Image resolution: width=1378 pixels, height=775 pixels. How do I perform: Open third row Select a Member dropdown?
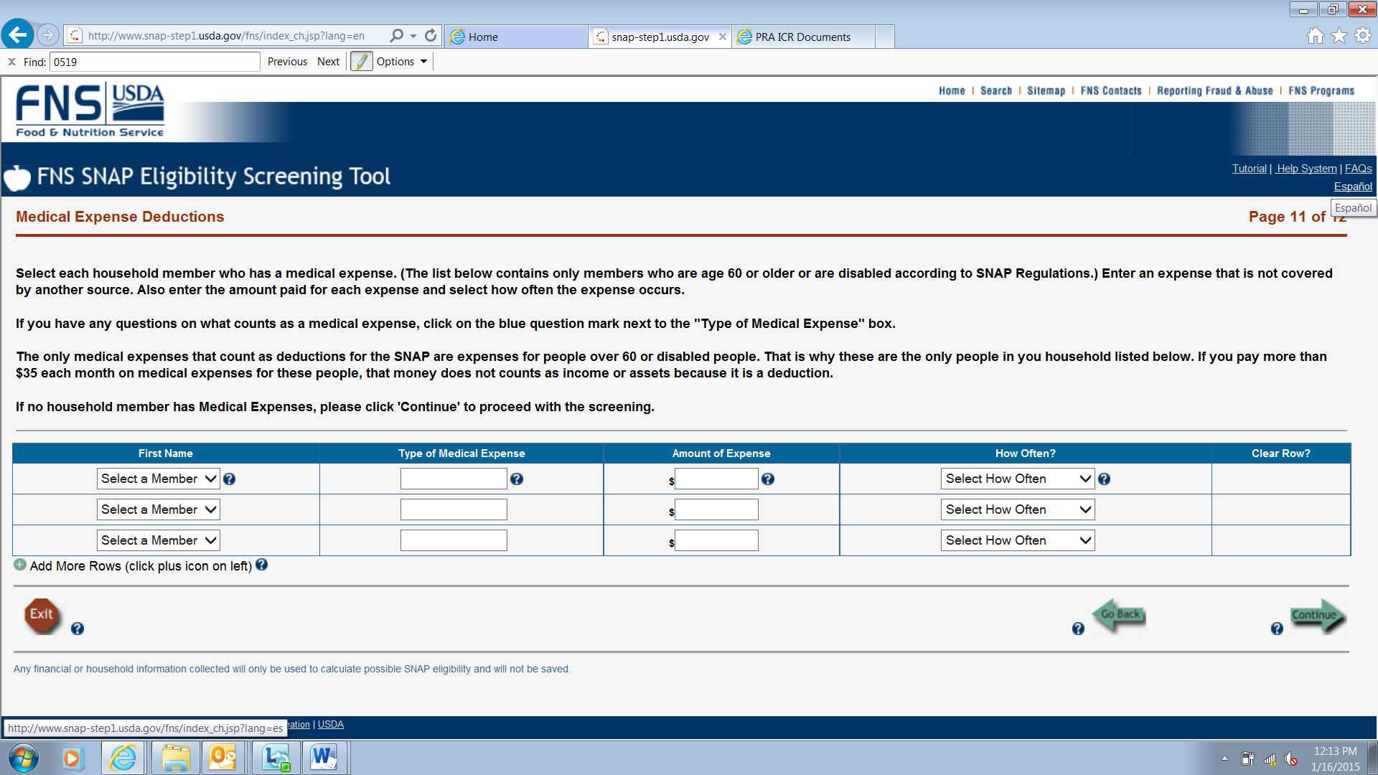click(158, 540)
